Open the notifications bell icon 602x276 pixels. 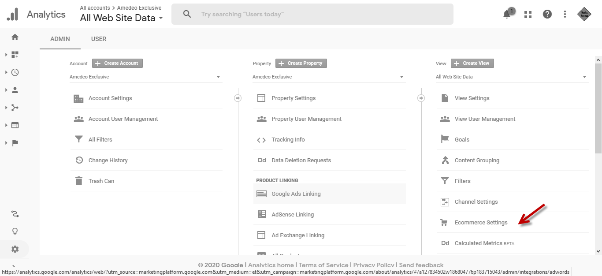coord(507,15)
